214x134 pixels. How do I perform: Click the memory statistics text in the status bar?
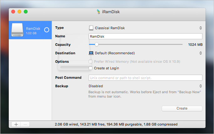click(x=116, y=124)
